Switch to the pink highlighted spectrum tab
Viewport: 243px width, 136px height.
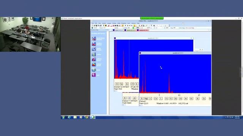(x=143, y=30)
